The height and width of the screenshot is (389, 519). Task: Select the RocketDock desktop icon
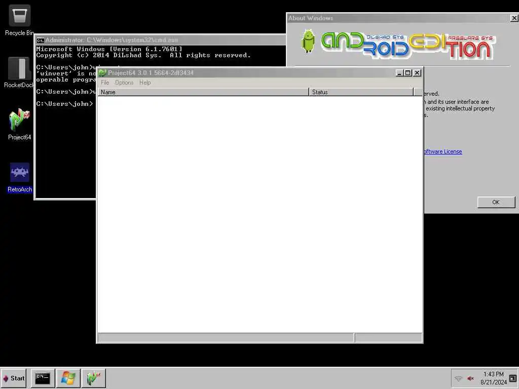point(19,72)
